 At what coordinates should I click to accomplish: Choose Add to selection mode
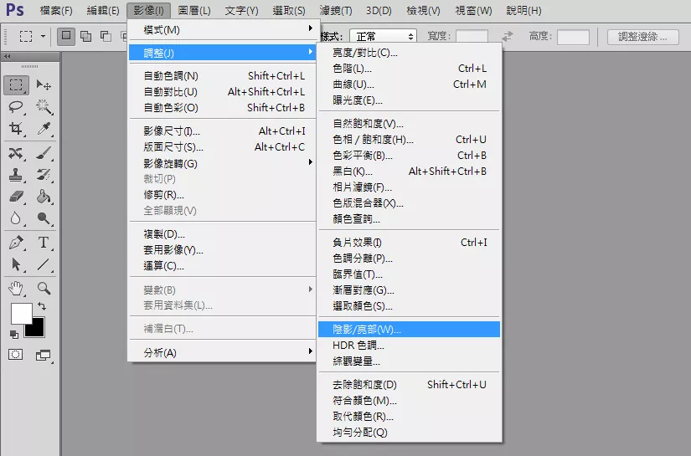[86, 36]
